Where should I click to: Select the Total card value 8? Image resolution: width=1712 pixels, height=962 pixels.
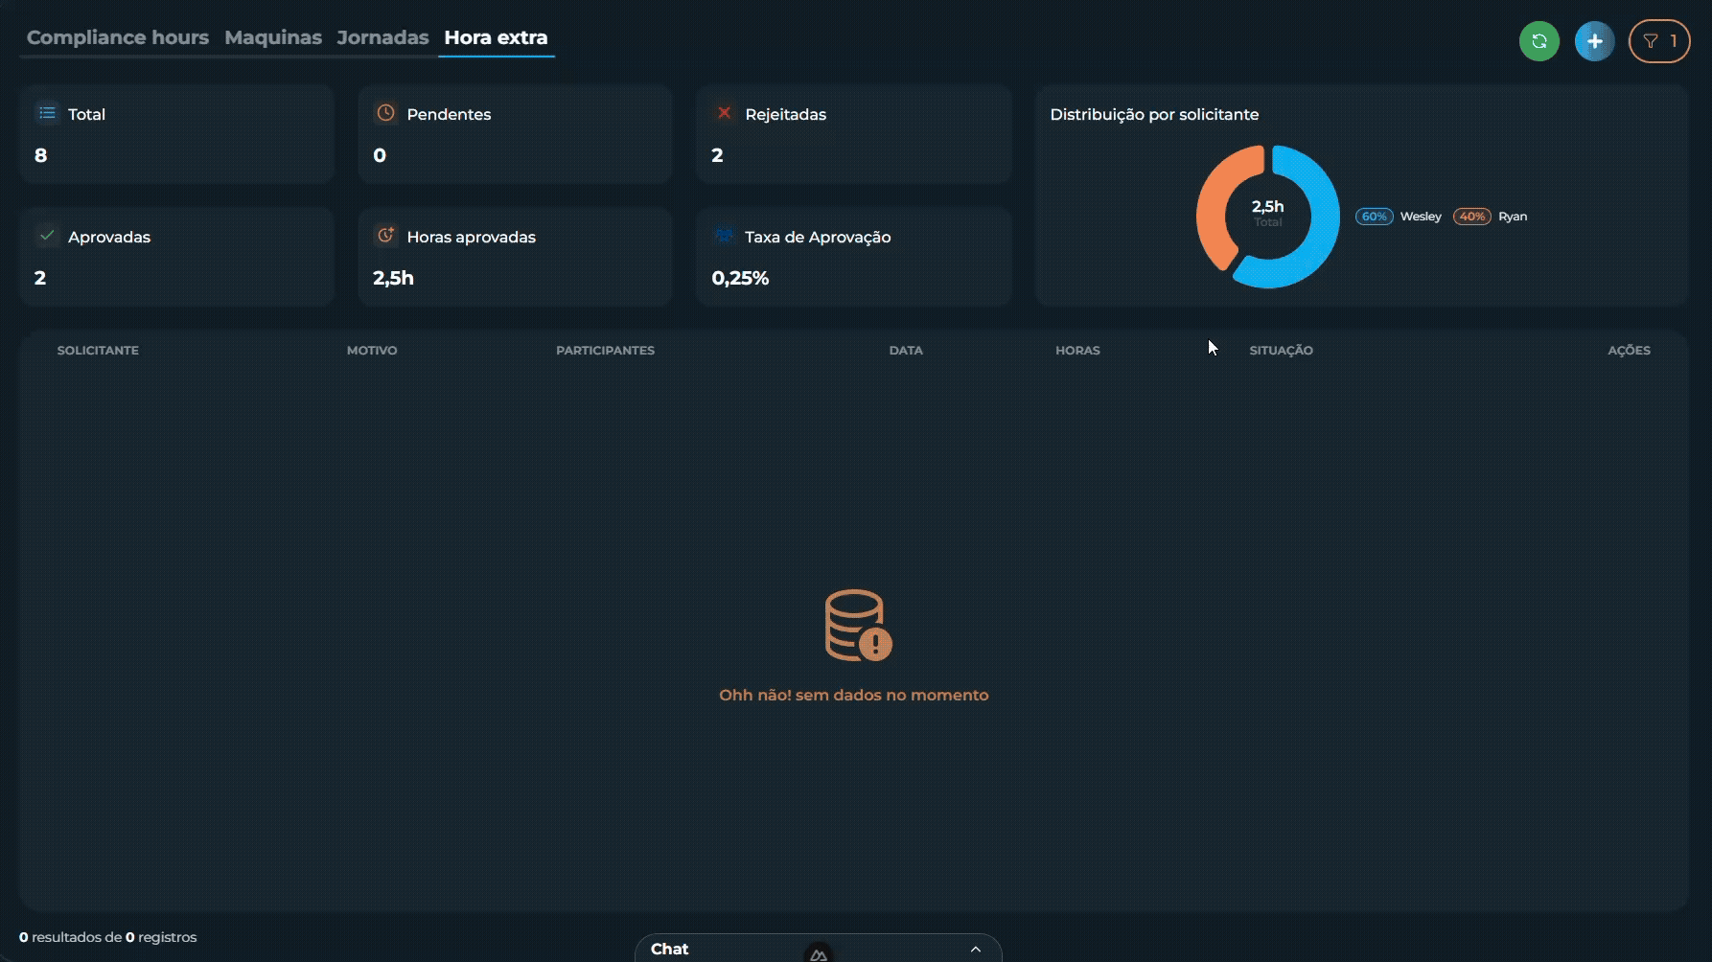click(x=40, y=155)
